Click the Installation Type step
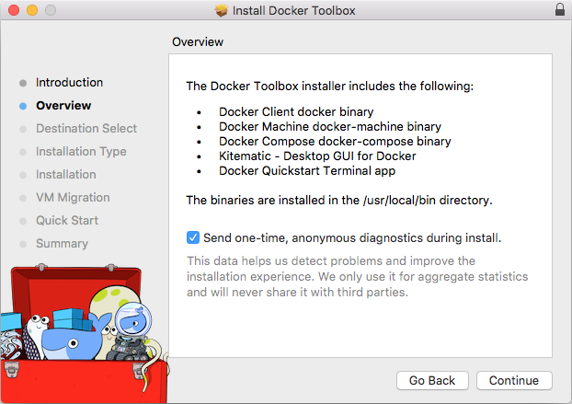The height and width of the screenshot is (404, 572). (81, 151)
